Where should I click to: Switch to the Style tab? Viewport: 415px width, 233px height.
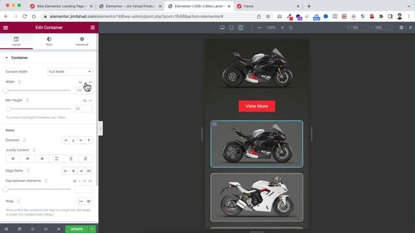(x=49, y=41)
